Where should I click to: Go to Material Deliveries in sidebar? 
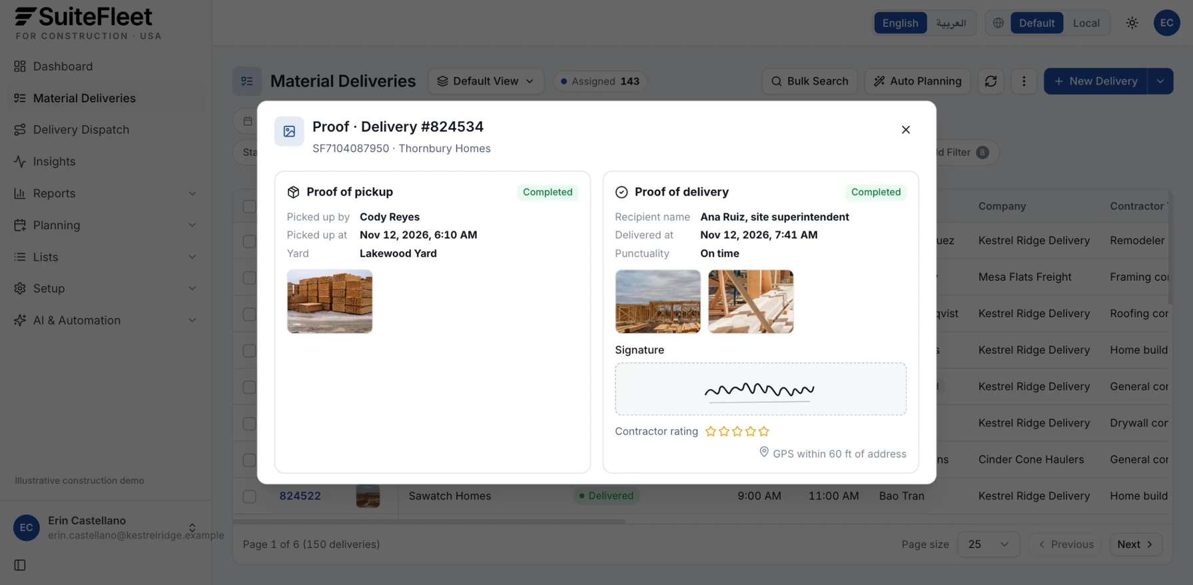tap(106, 98)
